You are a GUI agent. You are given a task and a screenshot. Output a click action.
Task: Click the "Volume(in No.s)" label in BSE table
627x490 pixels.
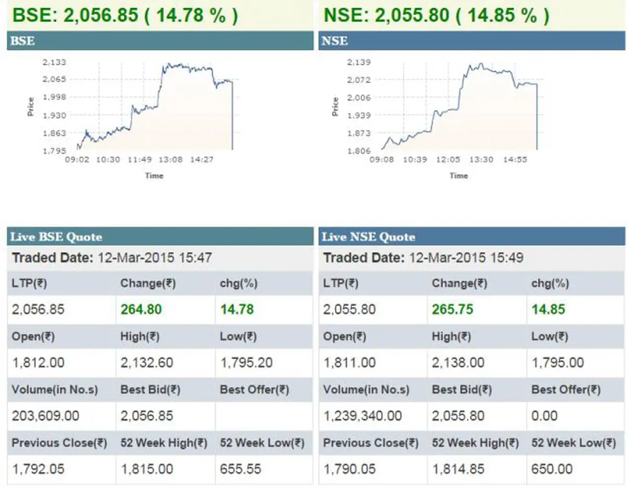tap(55, 390)
